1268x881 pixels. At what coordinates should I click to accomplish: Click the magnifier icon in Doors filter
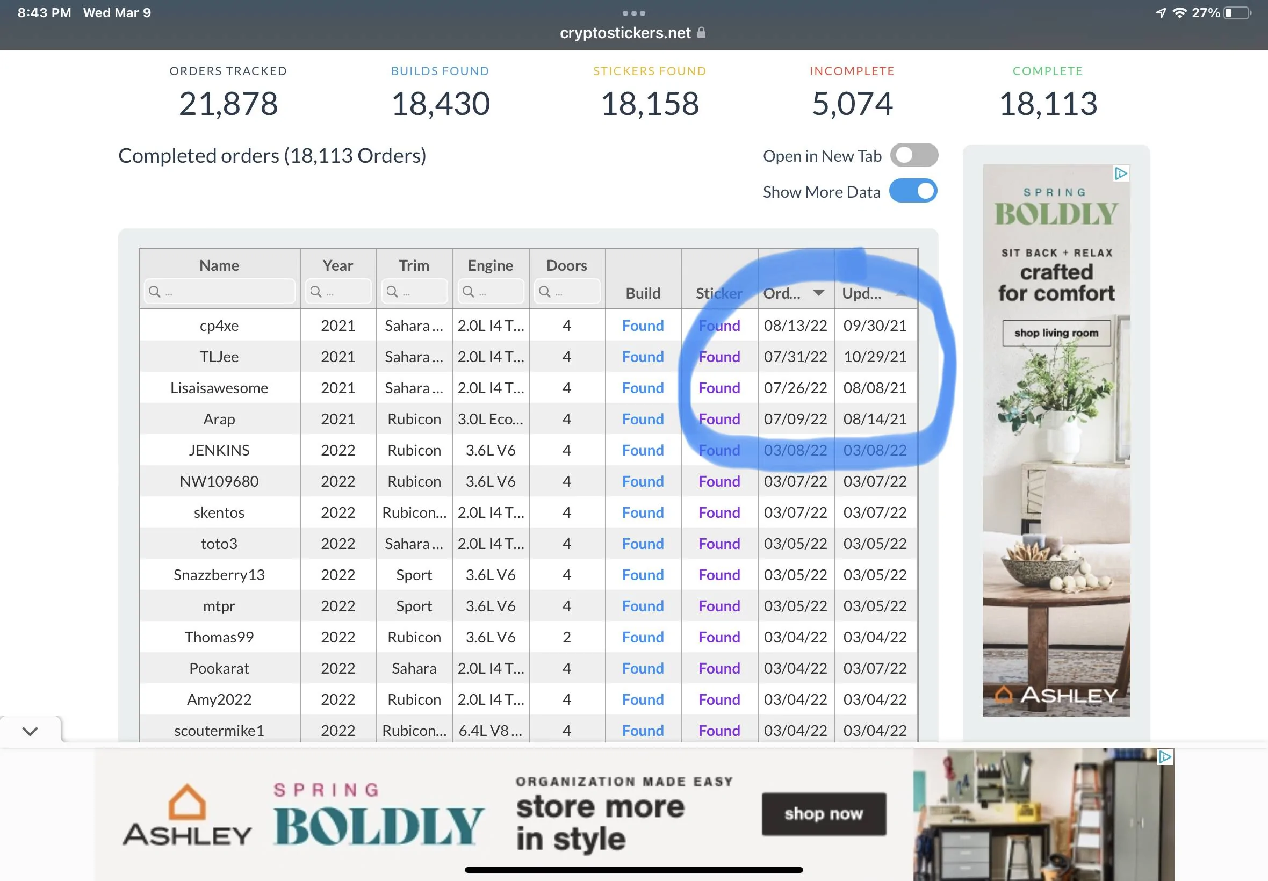544,292
